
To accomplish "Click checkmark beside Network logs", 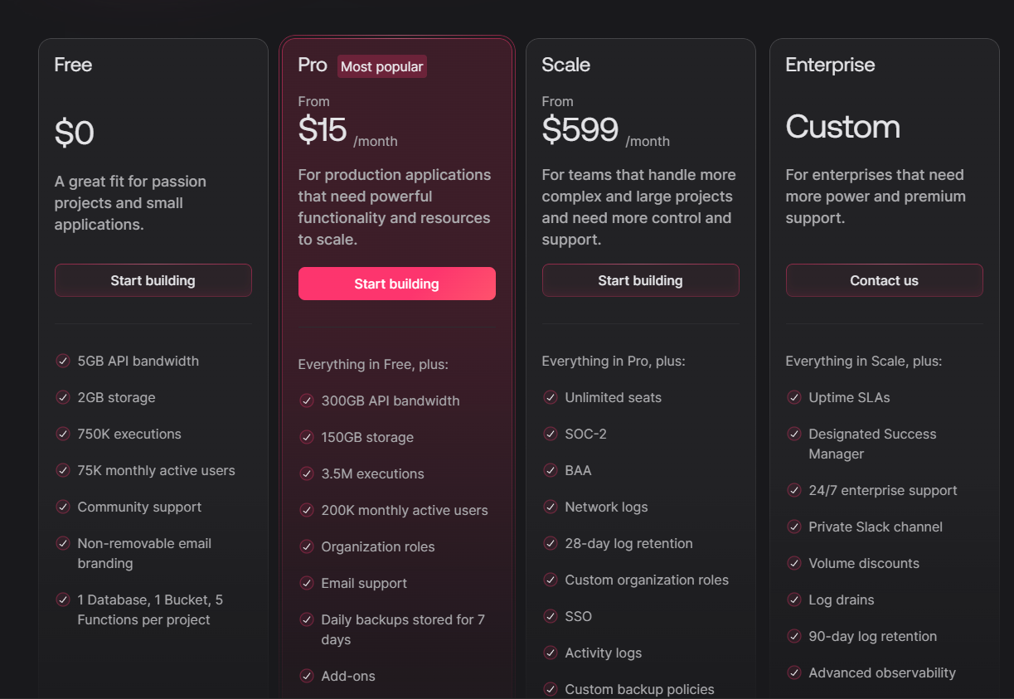I will tap(550, 507).
